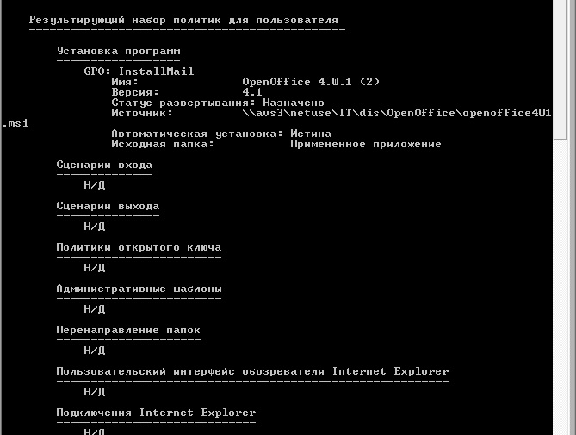The width and height of the screenshot is (576, 435).
Task: Click the wrapped '.msi' text
Action: [x=15, y=123]
